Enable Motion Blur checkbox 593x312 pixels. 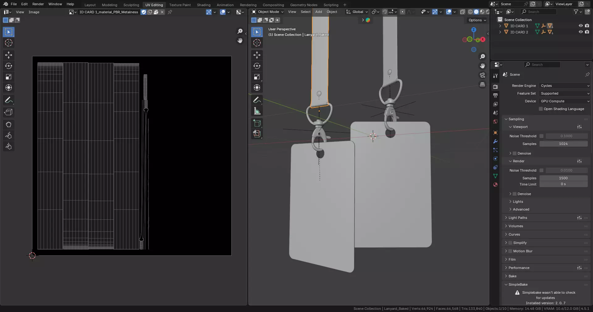click(510, 251)
